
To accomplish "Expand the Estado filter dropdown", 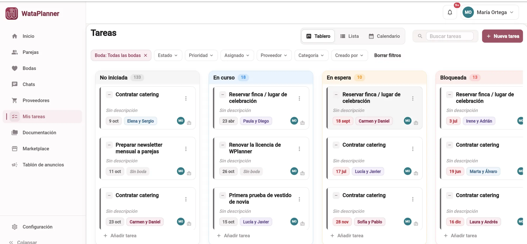I will tap(168, 55).
